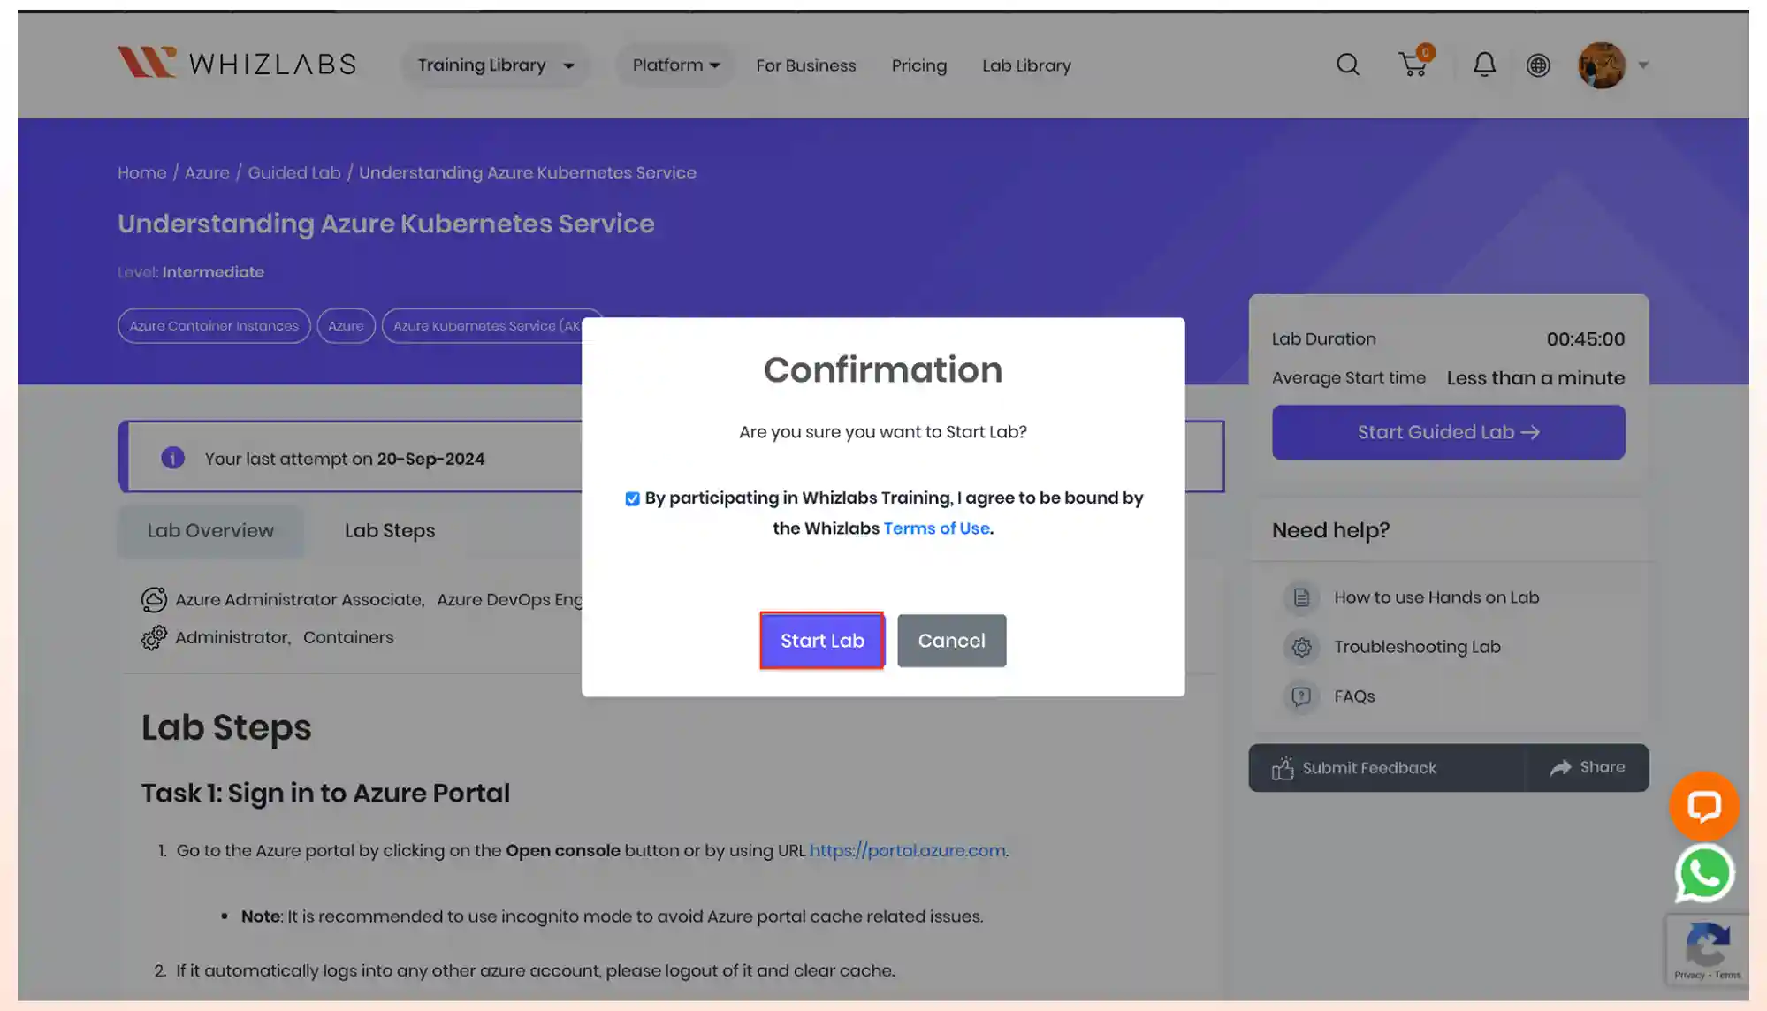The height and width of the screenshot is (1011, 1767).
Task: Open How to use Hands on Lab
Action: point(1436,597)
